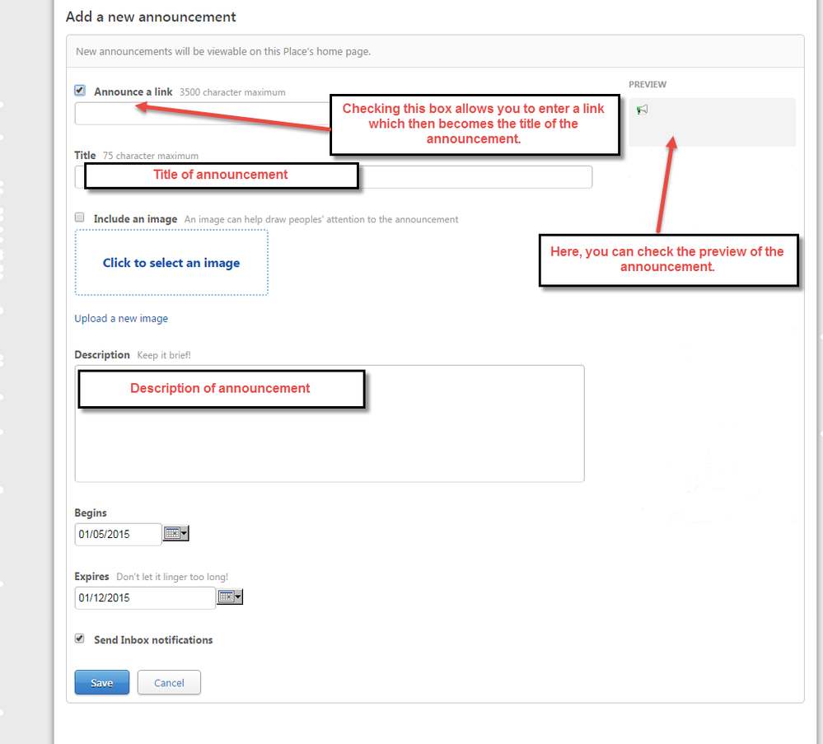Click the Begins date calendar picker icon

175,534
